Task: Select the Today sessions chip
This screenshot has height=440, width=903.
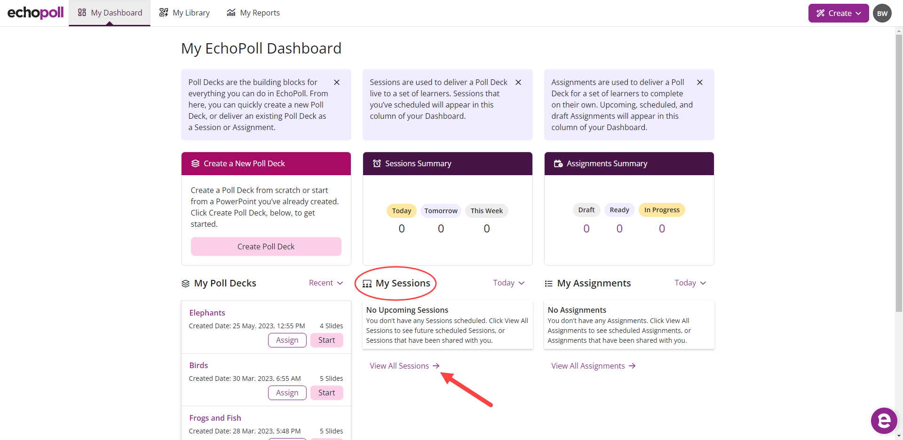Action: pyautogui.click(x=402, y=211)
